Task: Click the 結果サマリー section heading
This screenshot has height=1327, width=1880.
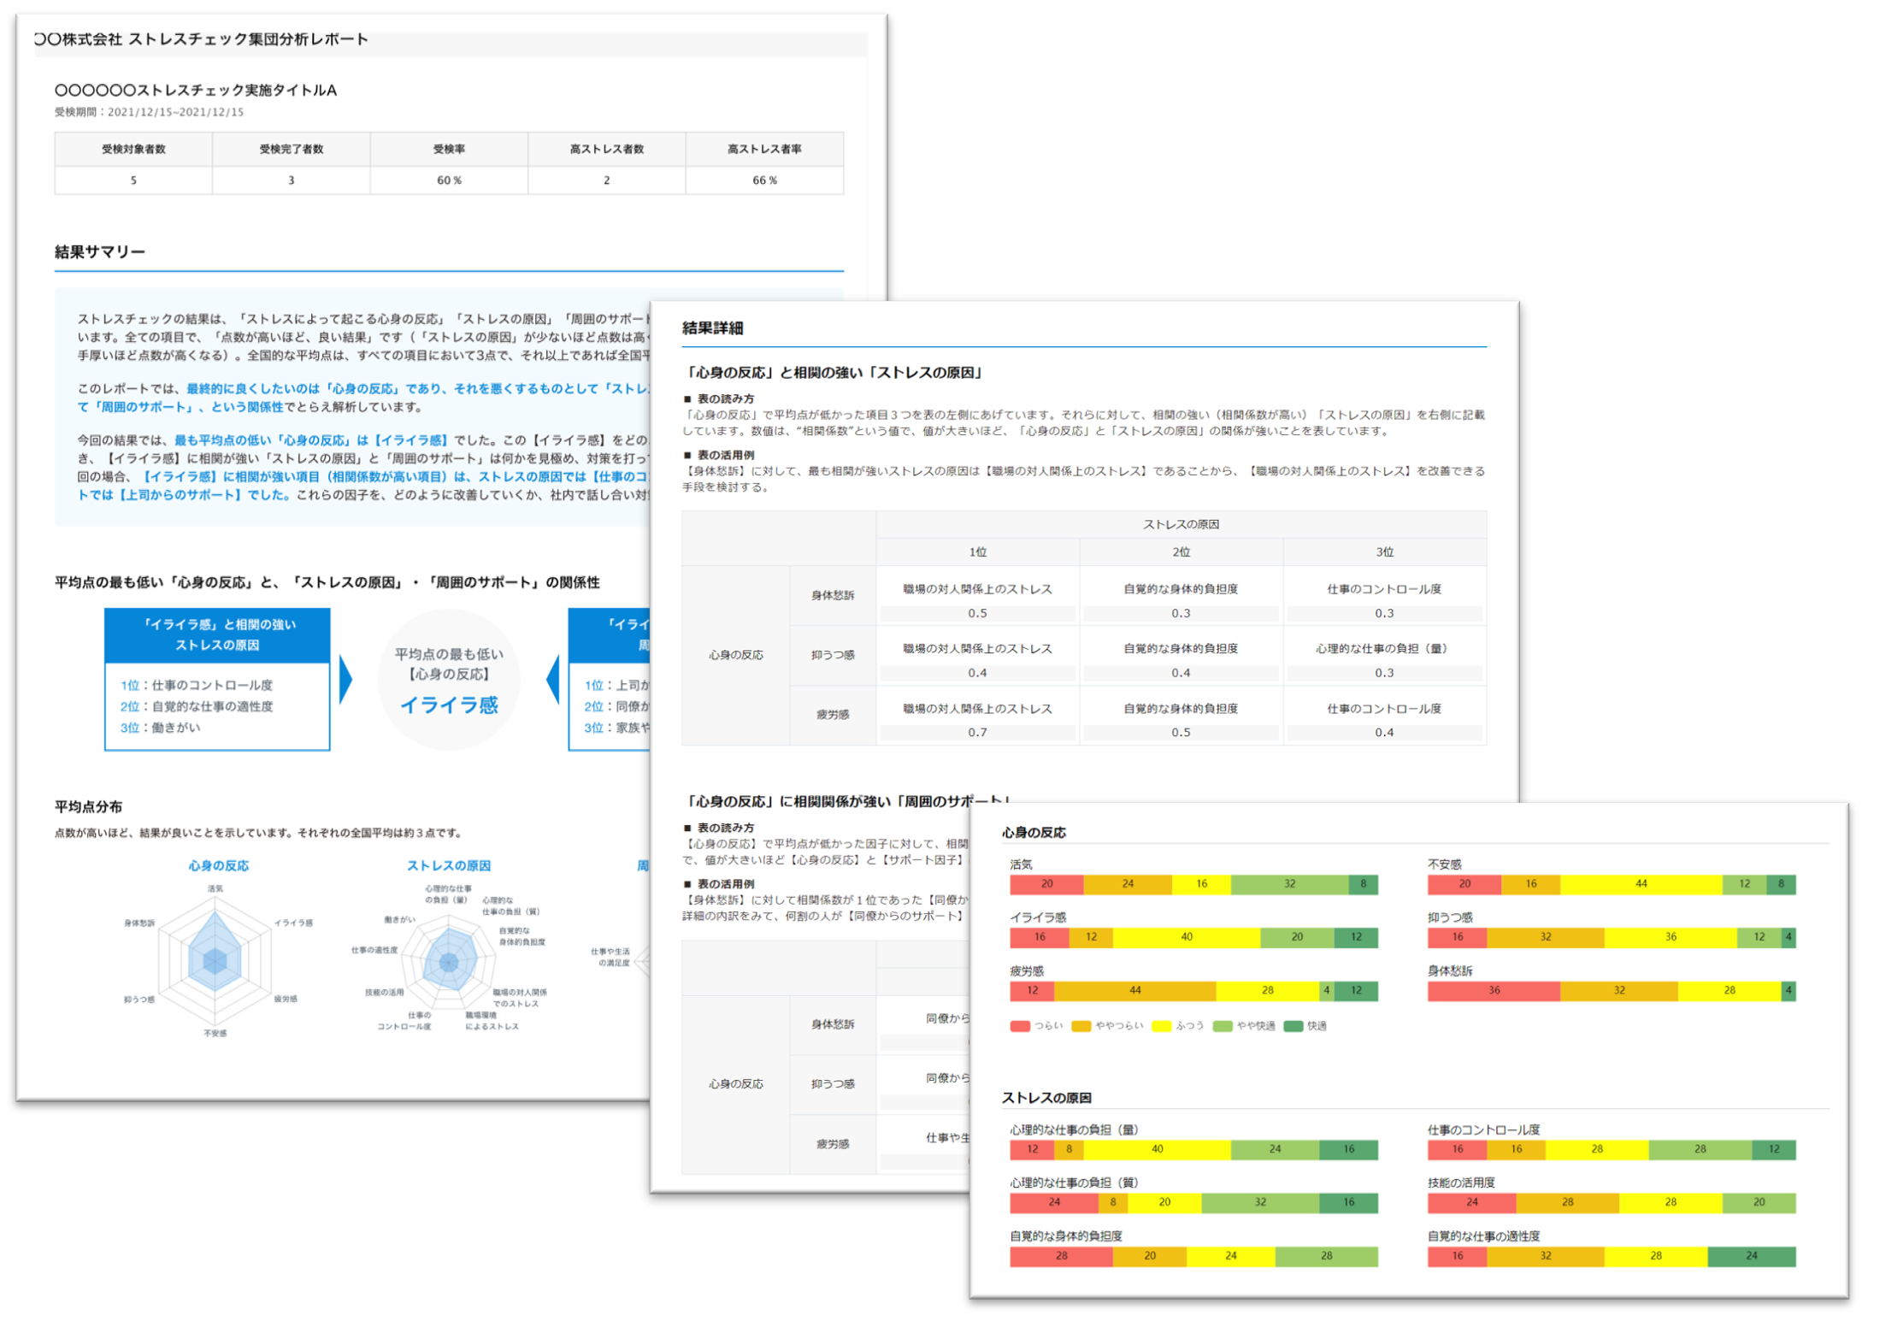Action: [100, 251]
